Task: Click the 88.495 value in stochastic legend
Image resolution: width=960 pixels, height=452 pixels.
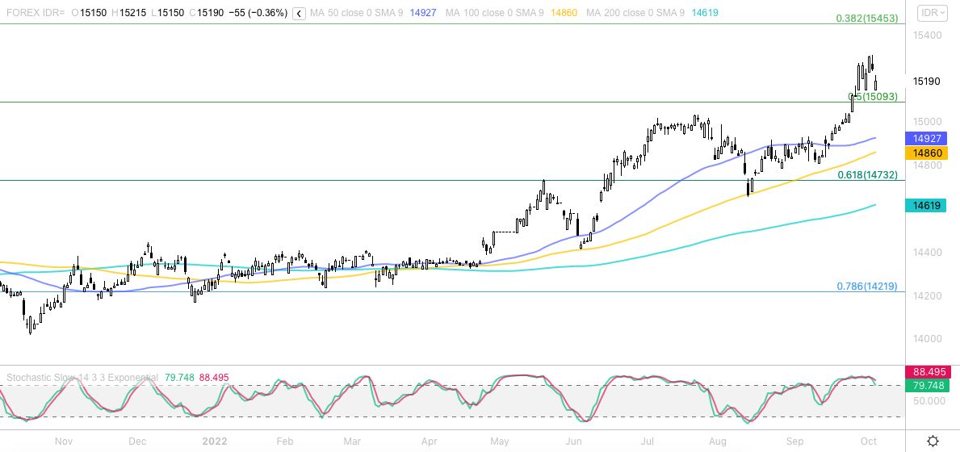Action: (214, 378)
